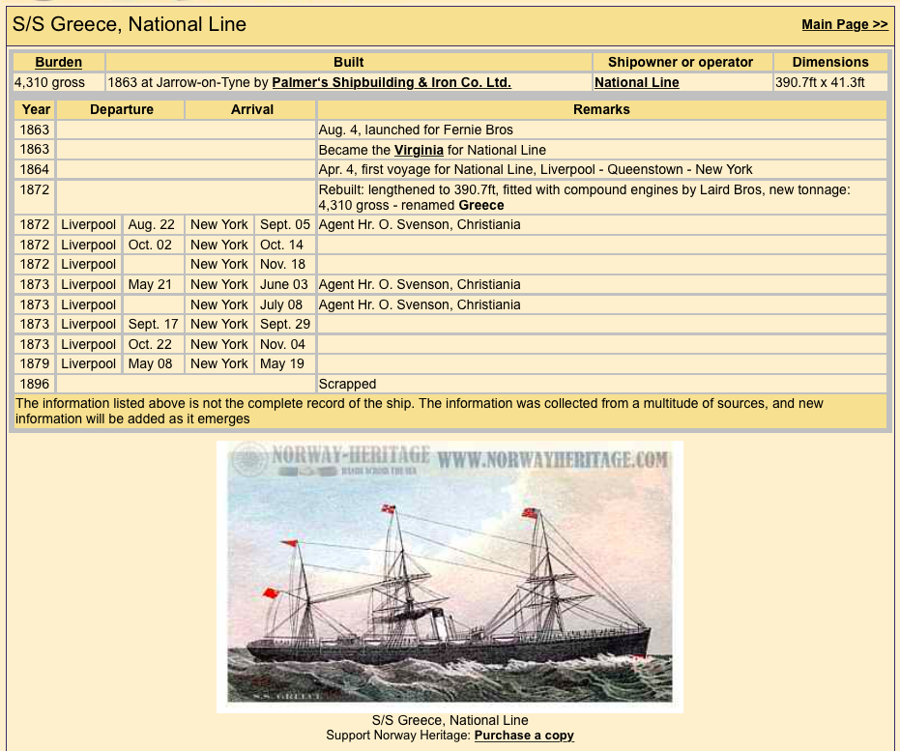Screen dimensions: 900x751
Task: Click the 4,310 gross burden value
Action: 49,82
